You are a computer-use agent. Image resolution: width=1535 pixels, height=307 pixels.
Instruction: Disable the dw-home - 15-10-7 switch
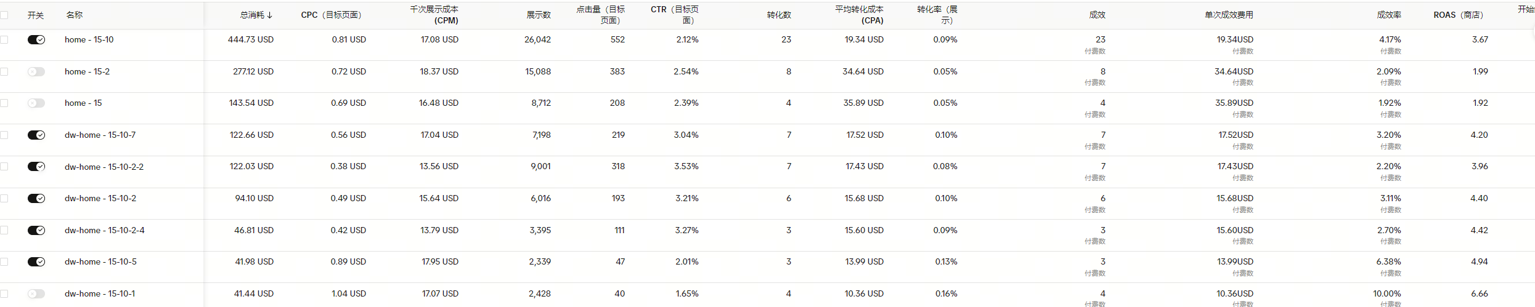(x=36, y=135)
